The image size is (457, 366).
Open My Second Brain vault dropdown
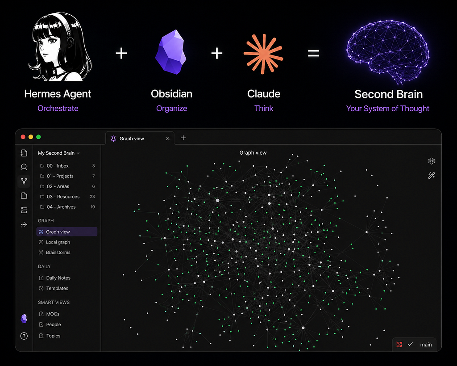tap(58, 153)
